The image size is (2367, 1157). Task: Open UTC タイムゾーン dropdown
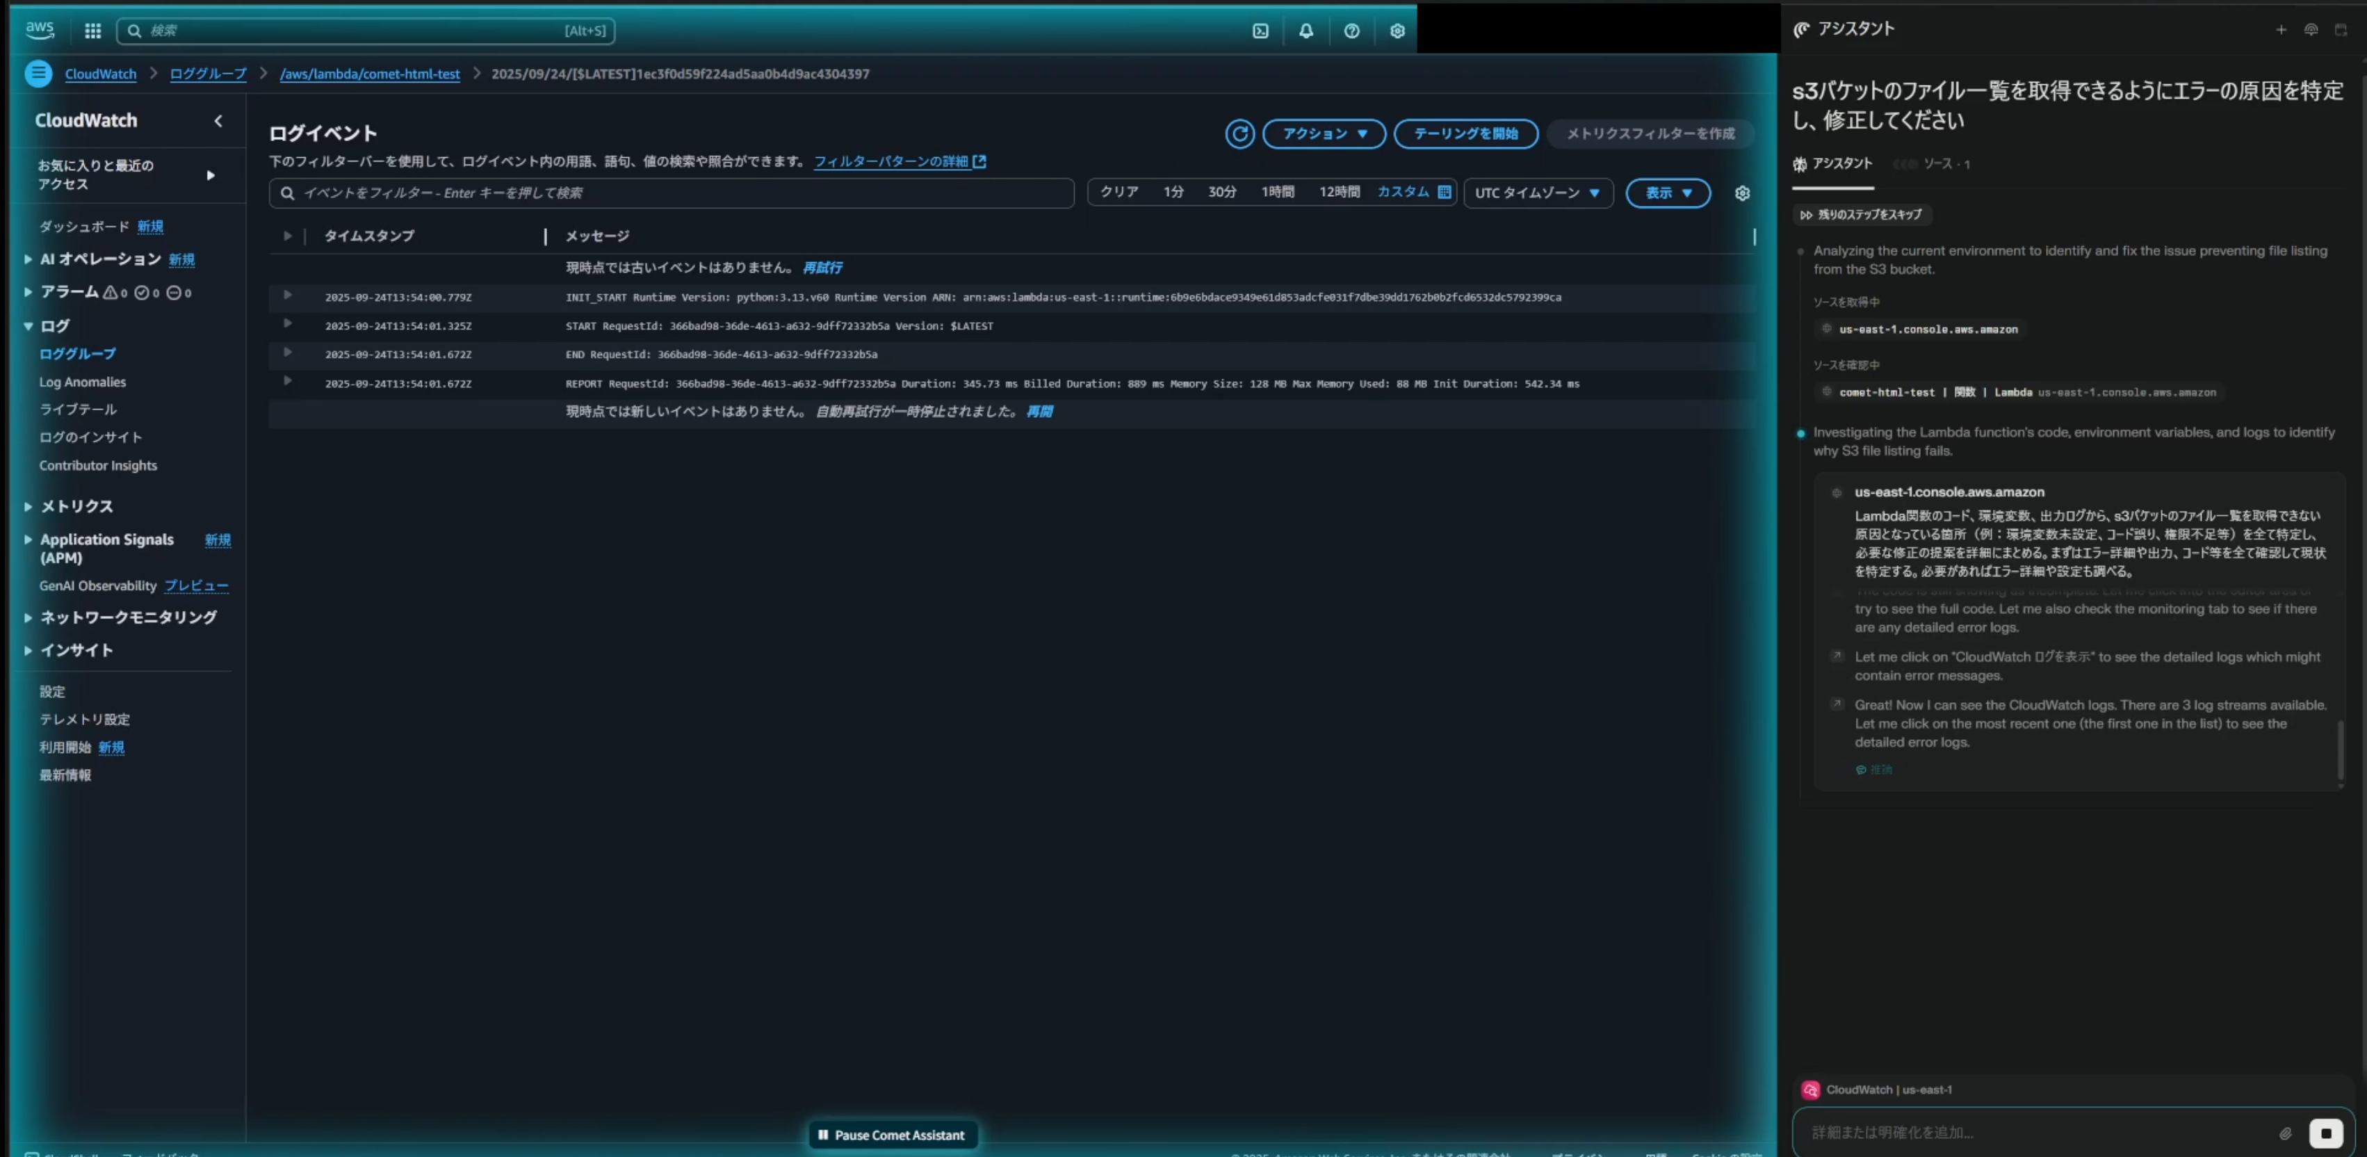1537,193
